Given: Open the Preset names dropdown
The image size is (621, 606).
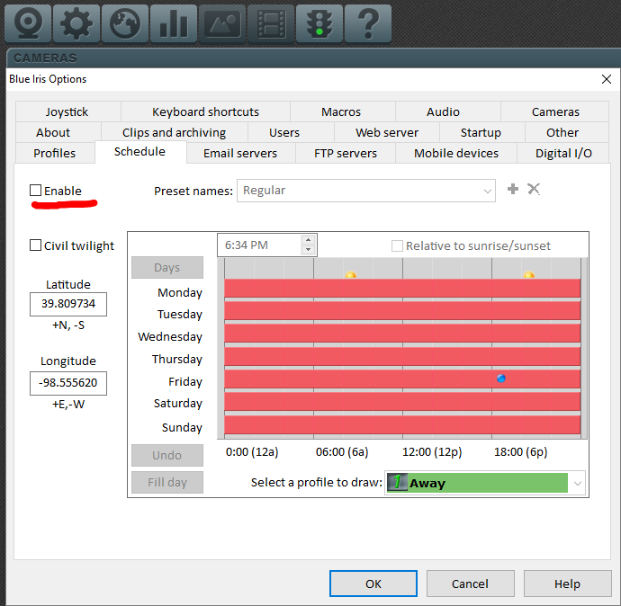Looking at the screenshot, I should coord(366,191).
